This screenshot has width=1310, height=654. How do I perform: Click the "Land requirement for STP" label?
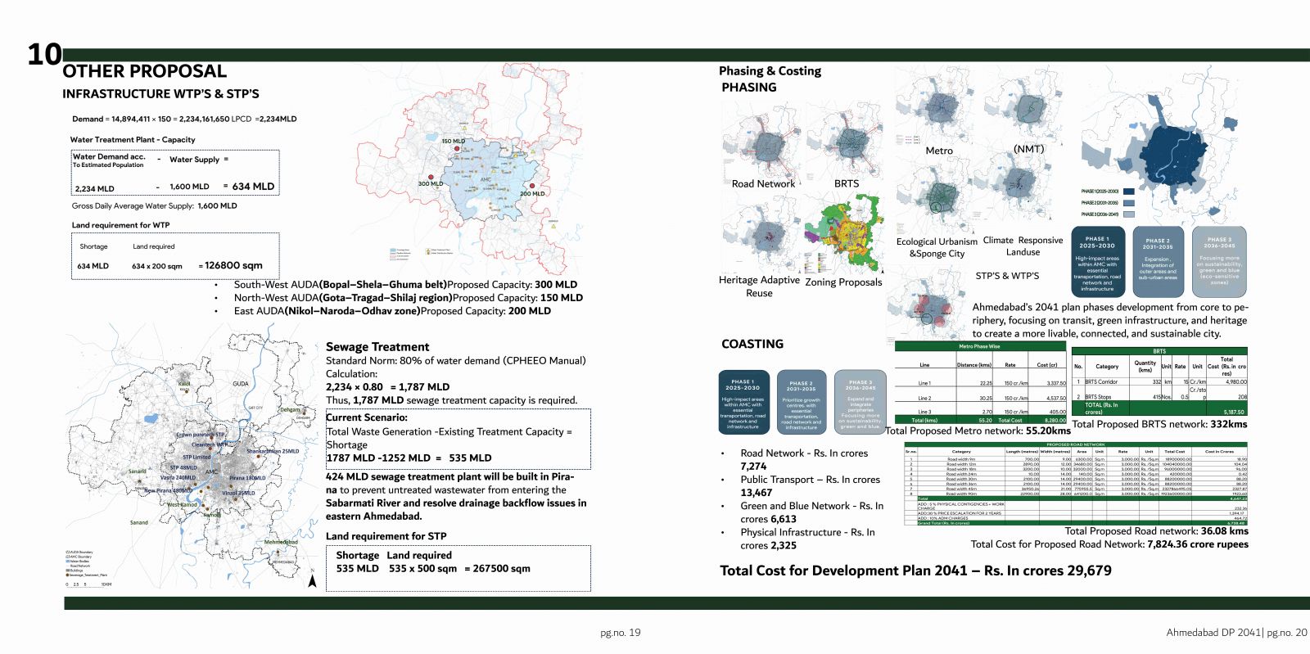[x=386, y=536]
